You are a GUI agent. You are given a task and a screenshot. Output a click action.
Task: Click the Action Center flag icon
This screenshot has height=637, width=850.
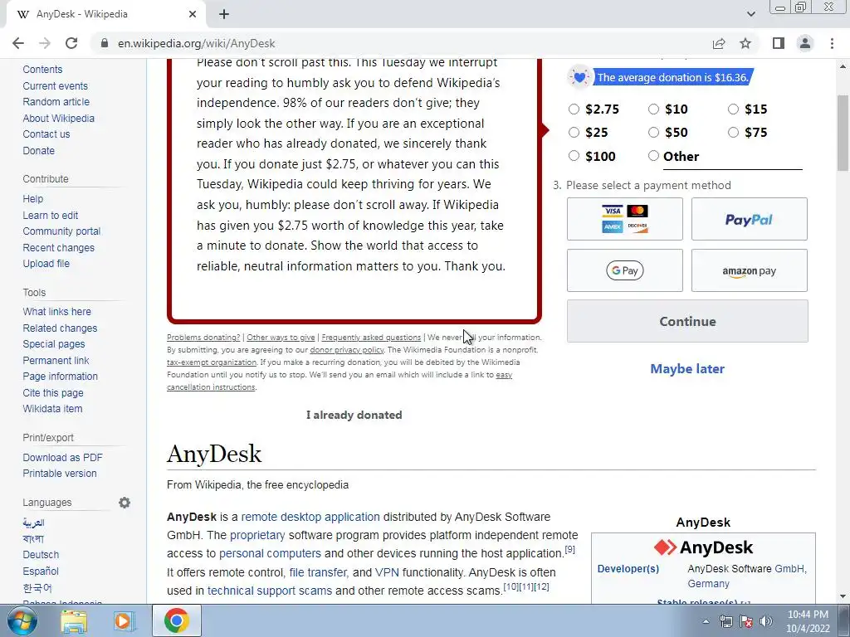[746, 621]
